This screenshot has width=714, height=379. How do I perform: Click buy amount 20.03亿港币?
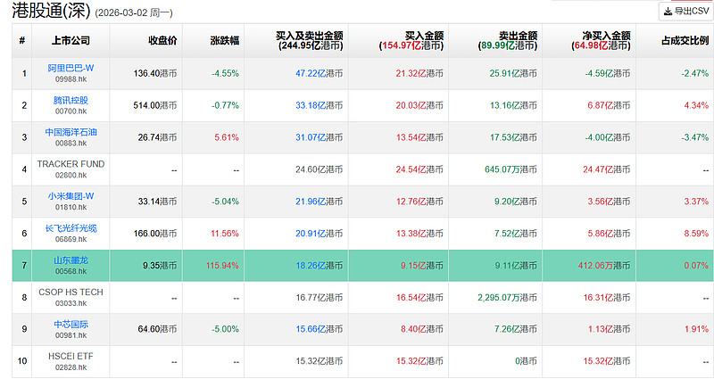tap(419, 105)
